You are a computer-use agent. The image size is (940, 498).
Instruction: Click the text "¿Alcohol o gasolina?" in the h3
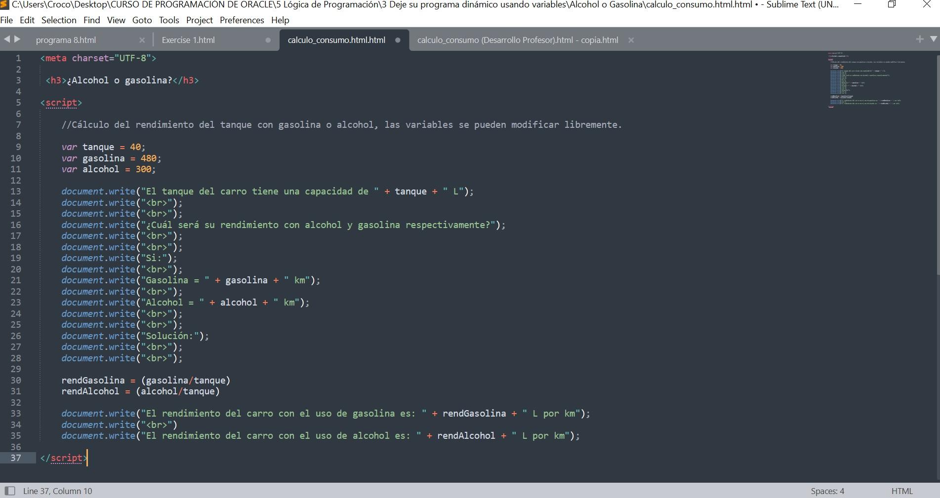point(120,80)
